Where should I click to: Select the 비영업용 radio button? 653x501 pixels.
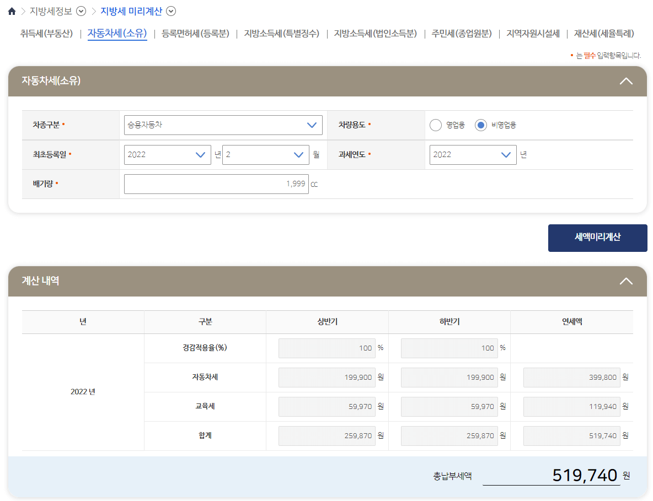481,125
